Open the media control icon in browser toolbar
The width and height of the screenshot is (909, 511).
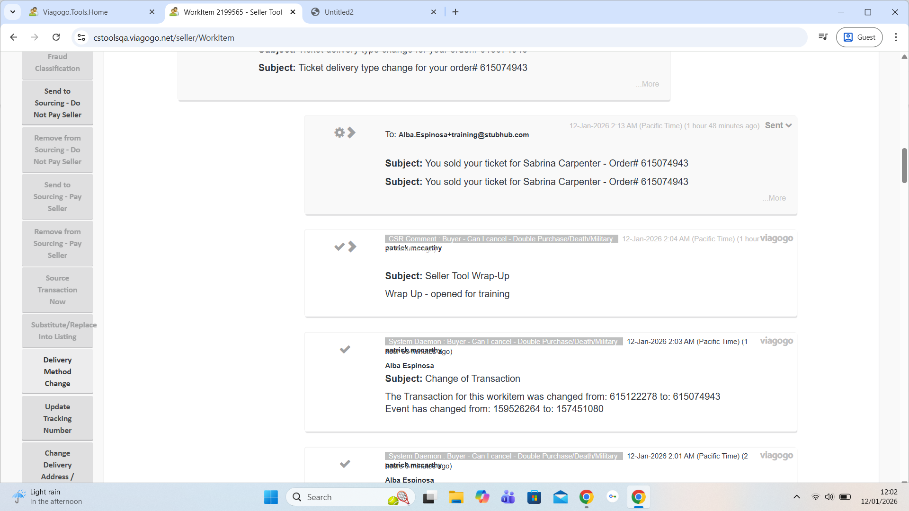coord(823,37)
